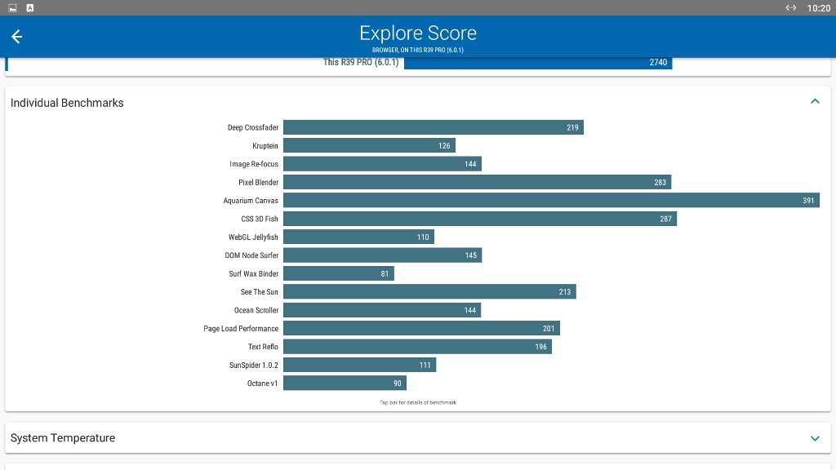Tap the DOM Node Surfer bar
Viewport: 836px width, 470px height.
pos(383,255)
